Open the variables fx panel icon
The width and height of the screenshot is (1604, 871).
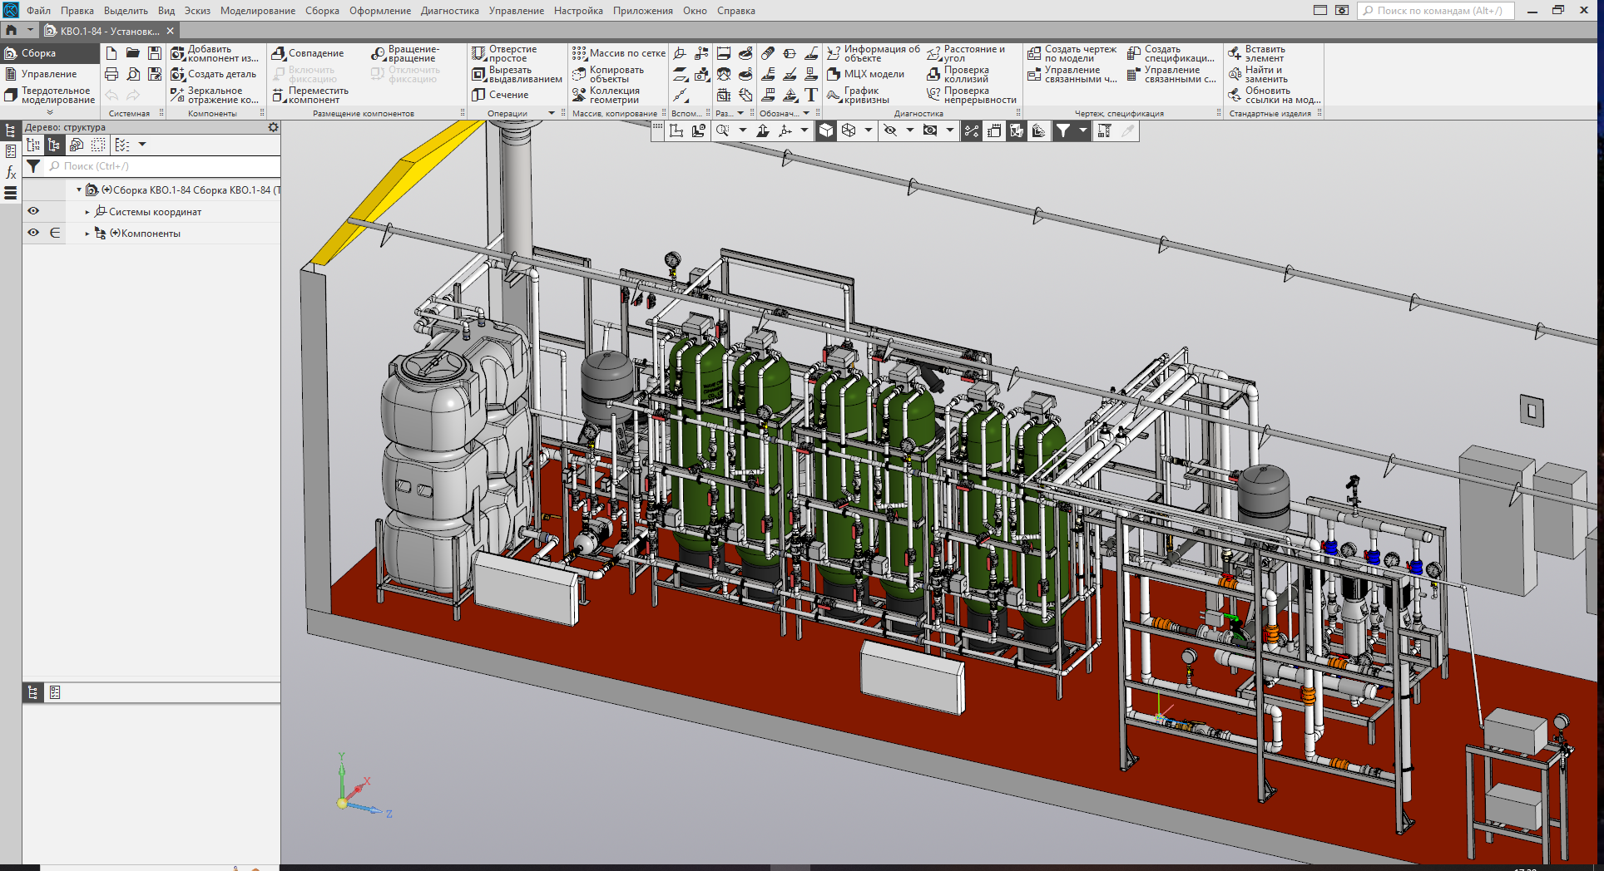tap(11, 172)
